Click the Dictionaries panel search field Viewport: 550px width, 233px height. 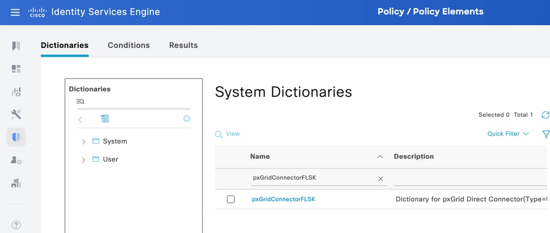point(133,102)
